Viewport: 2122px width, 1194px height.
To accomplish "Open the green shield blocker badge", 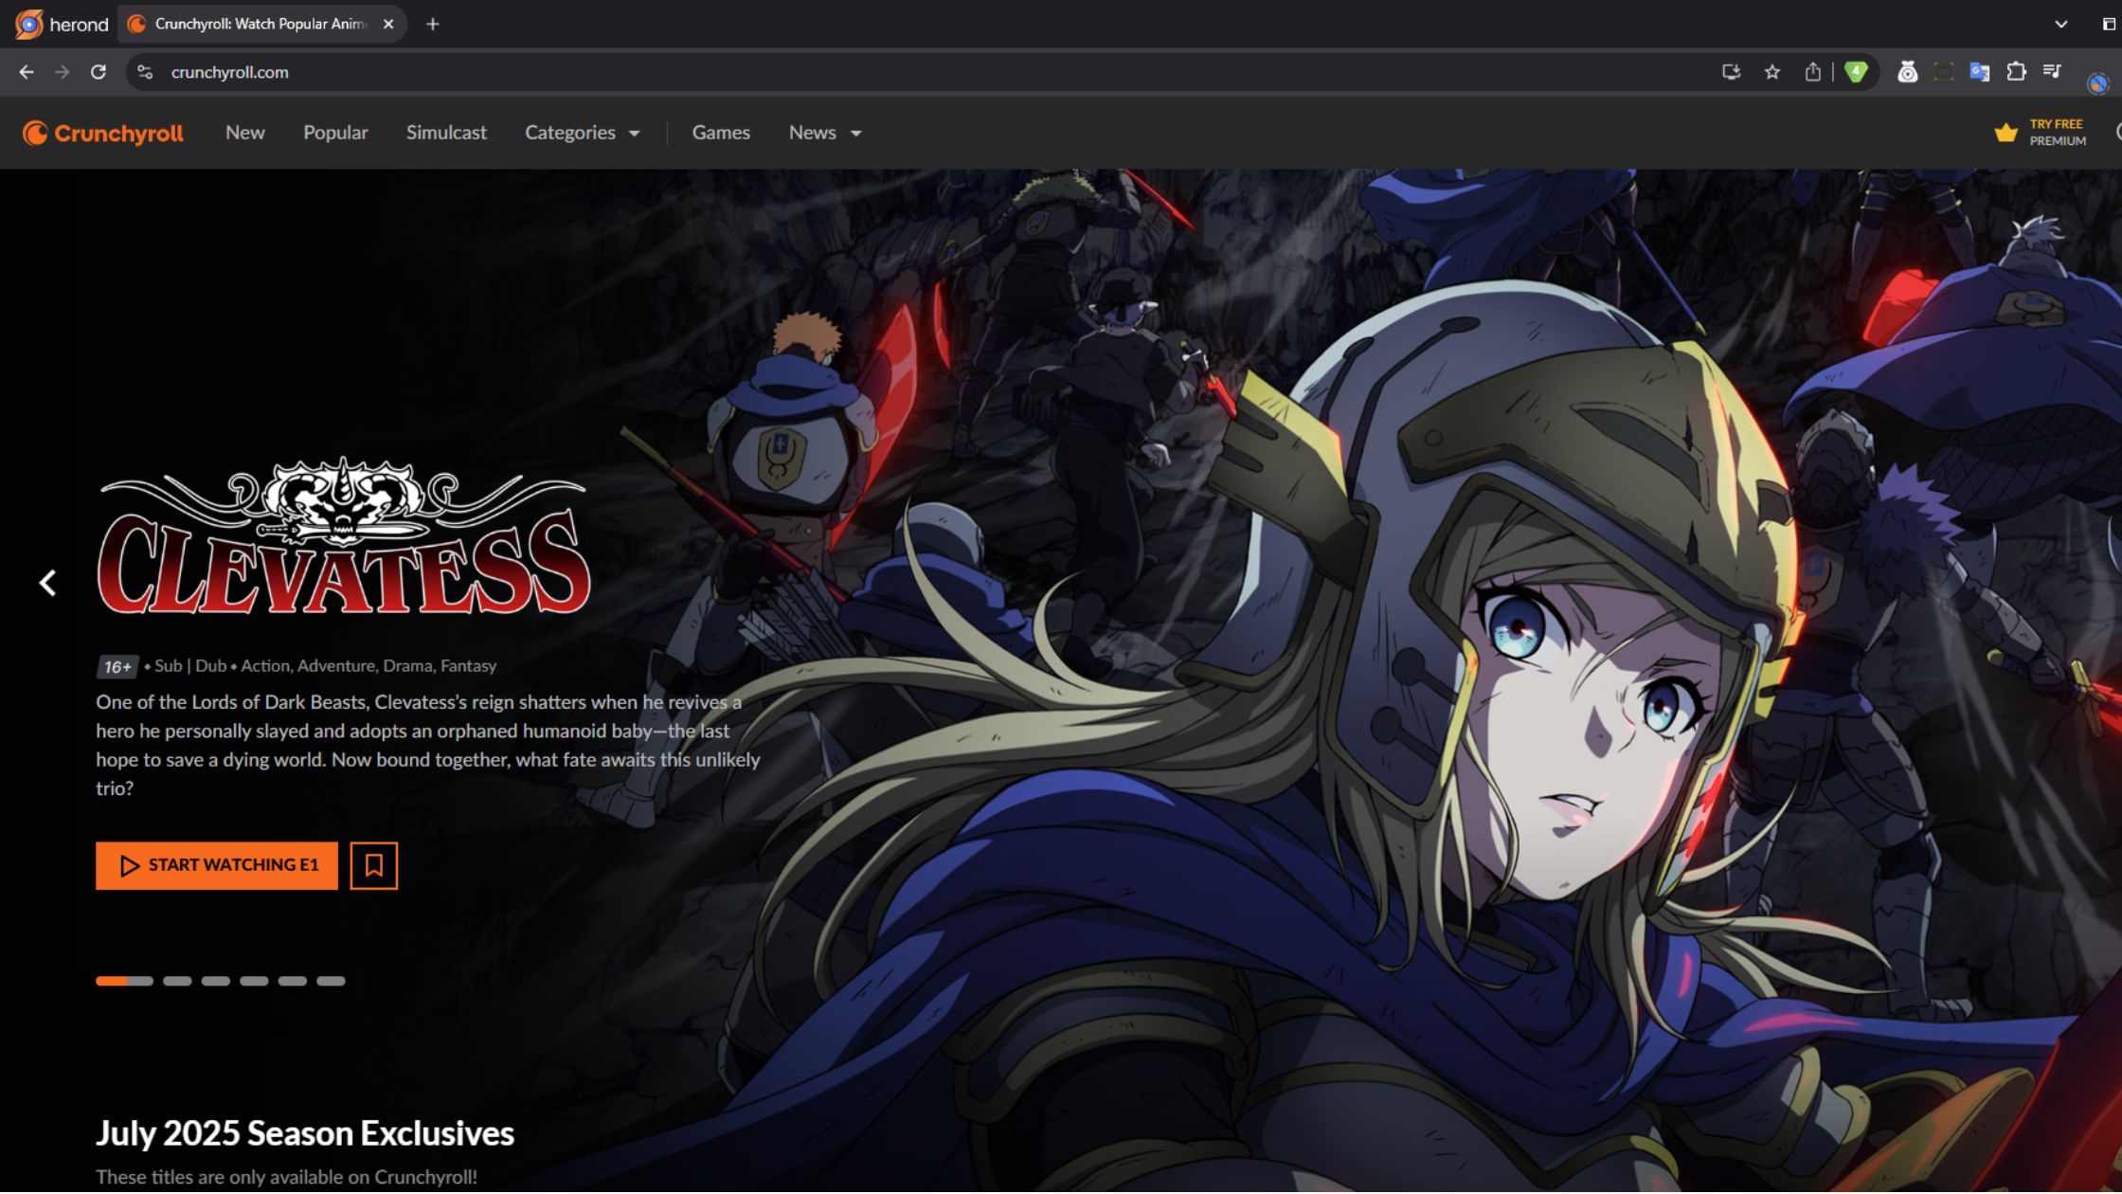I will (1856, 72).
